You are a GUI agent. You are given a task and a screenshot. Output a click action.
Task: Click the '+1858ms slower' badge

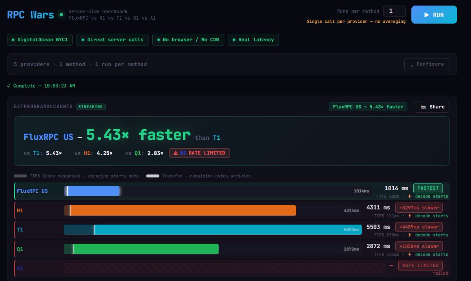click(419, 246)
